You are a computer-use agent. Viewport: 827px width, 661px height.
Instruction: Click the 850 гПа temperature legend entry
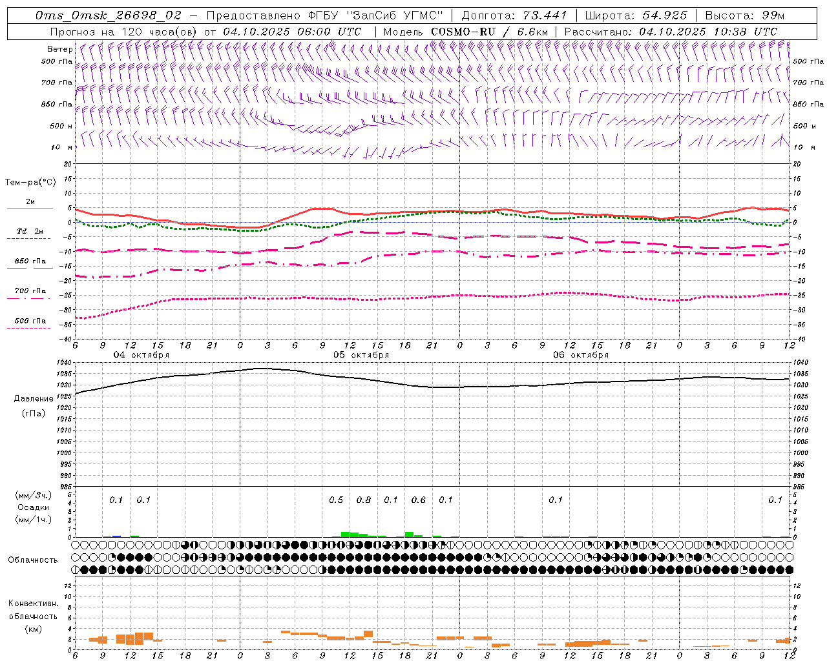click(x=30, y=261)
